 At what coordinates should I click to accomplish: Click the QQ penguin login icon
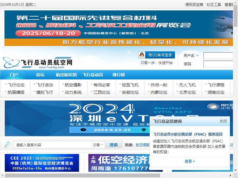142,55
